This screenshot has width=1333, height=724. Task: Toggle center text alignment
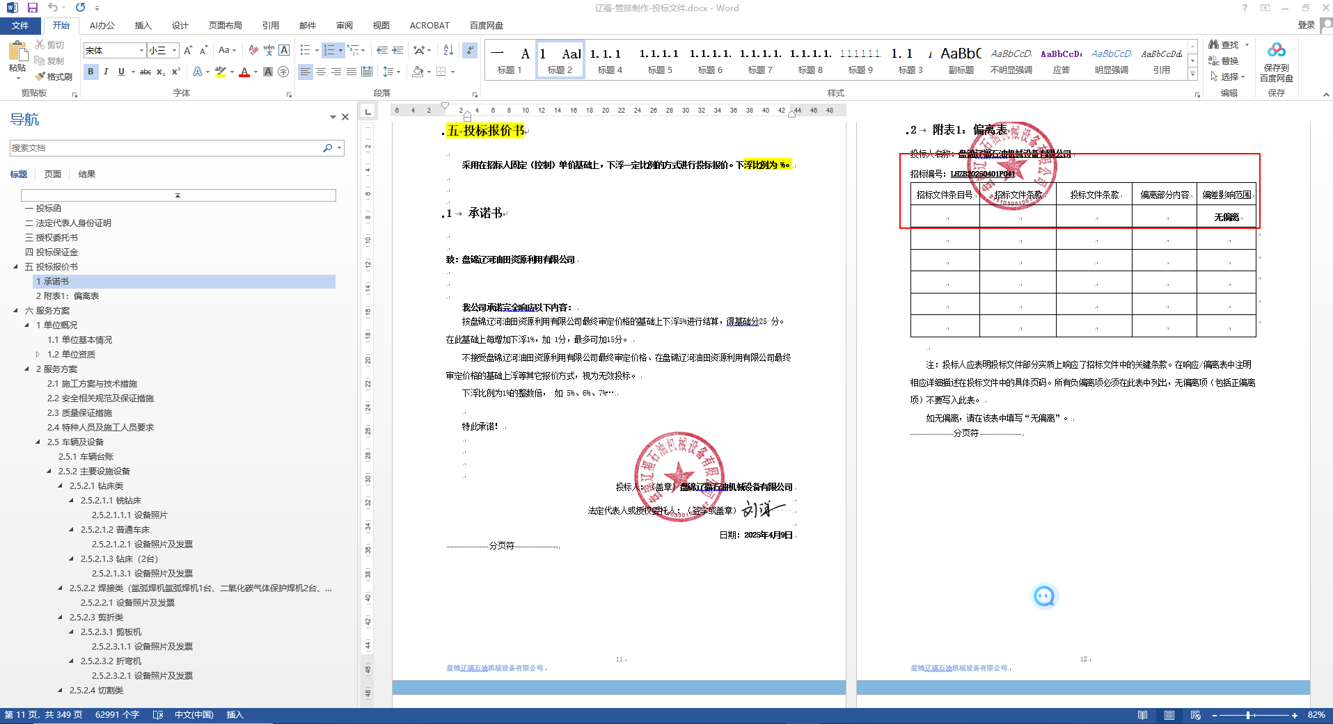[x=321, y=72]
